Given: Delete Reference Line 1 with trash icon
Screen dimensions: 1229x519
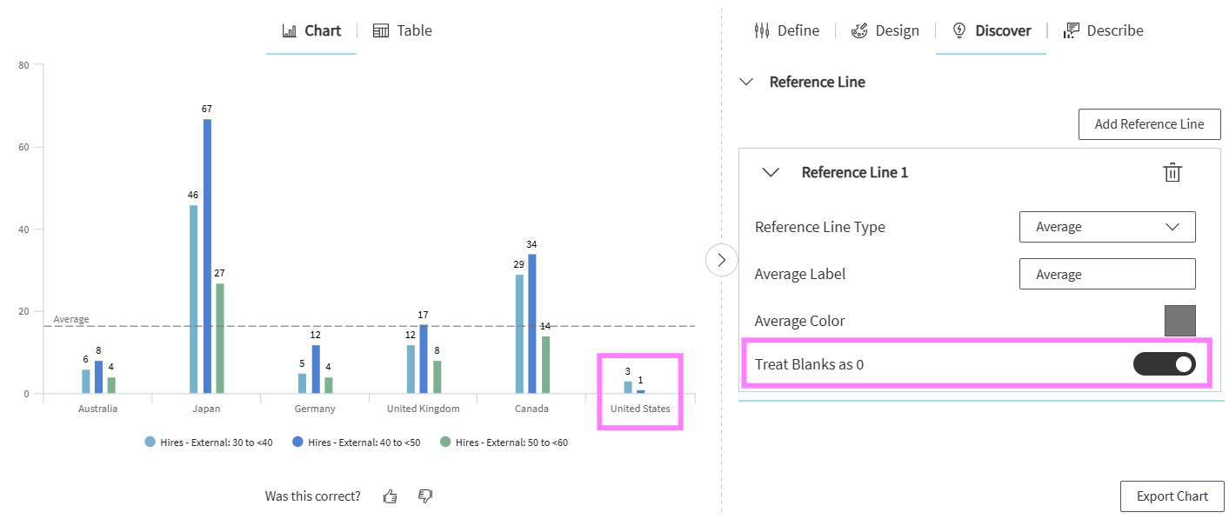Looking at the screenshot, I should click(x=1172, y=172).
